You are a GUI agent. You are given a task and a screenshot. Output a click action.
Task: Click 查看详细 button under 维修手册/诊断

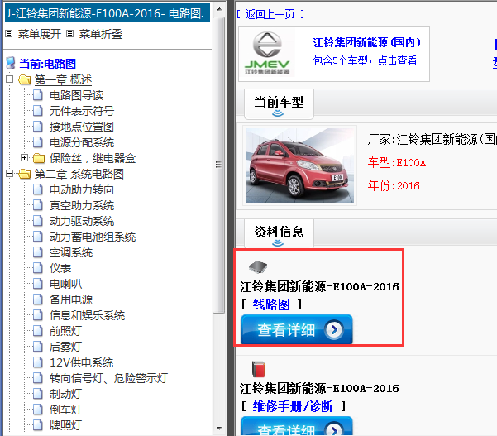coord(297,427)
